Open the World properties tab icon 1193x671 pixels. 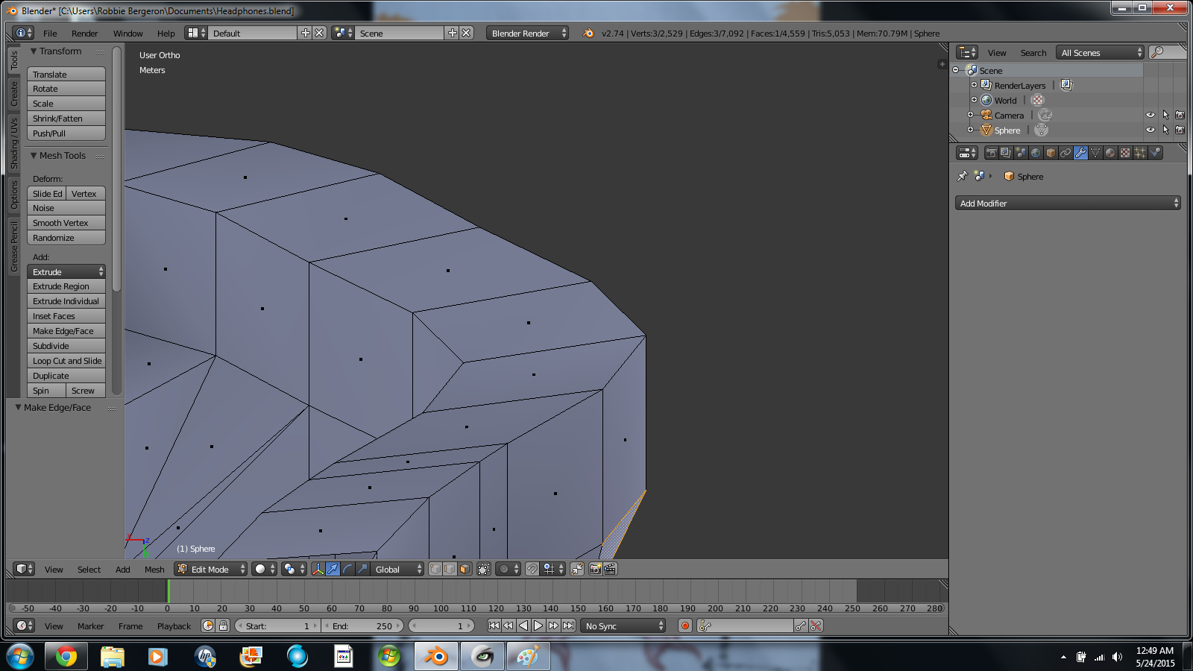click(1036, 153)
